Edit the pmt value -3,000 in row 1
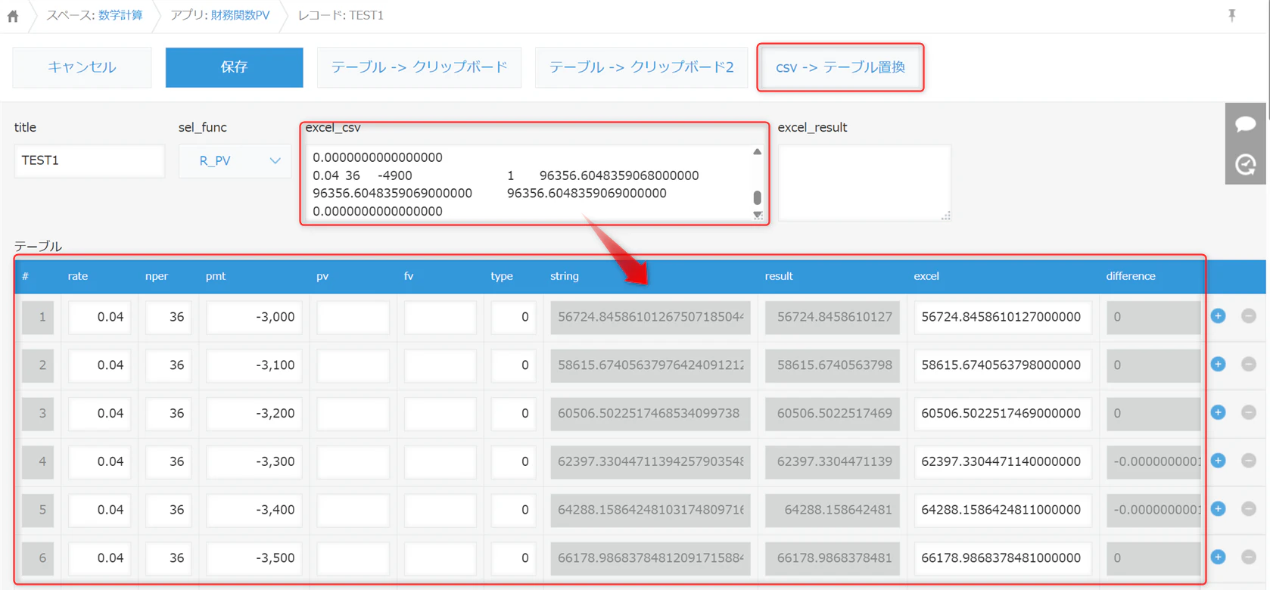This screenshot has height=590, width=1270. 254,317
